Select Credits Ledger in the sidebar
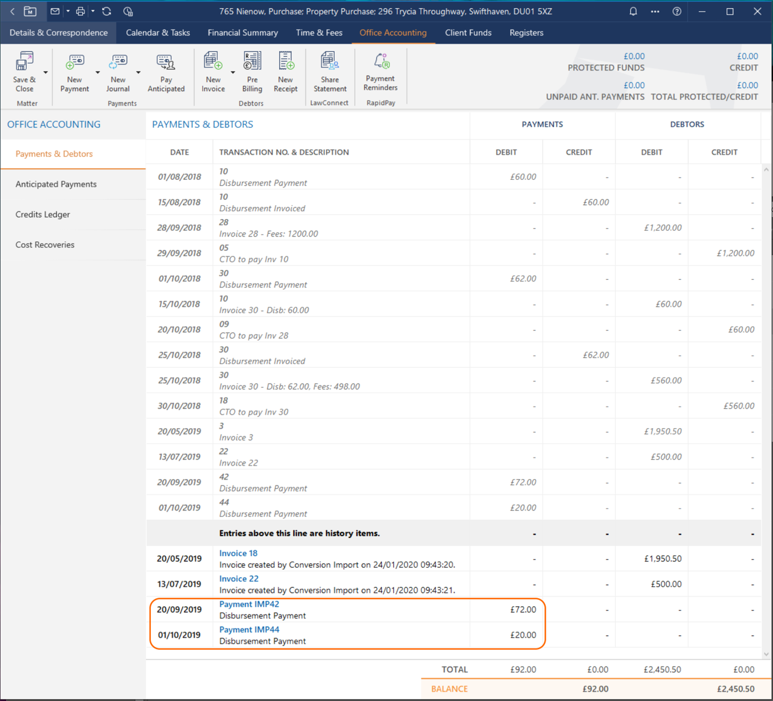The image size is (773, 701). pyautogui.click(x=43, y=214)
